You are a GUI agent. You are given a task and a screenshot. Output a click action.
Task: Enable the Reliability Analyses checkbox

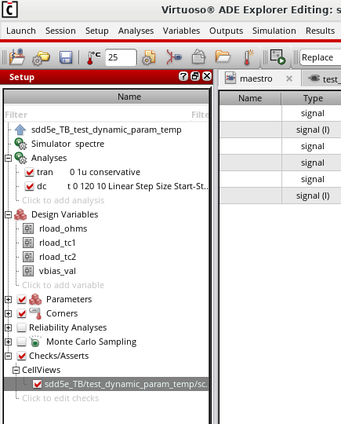pos(21,327)
